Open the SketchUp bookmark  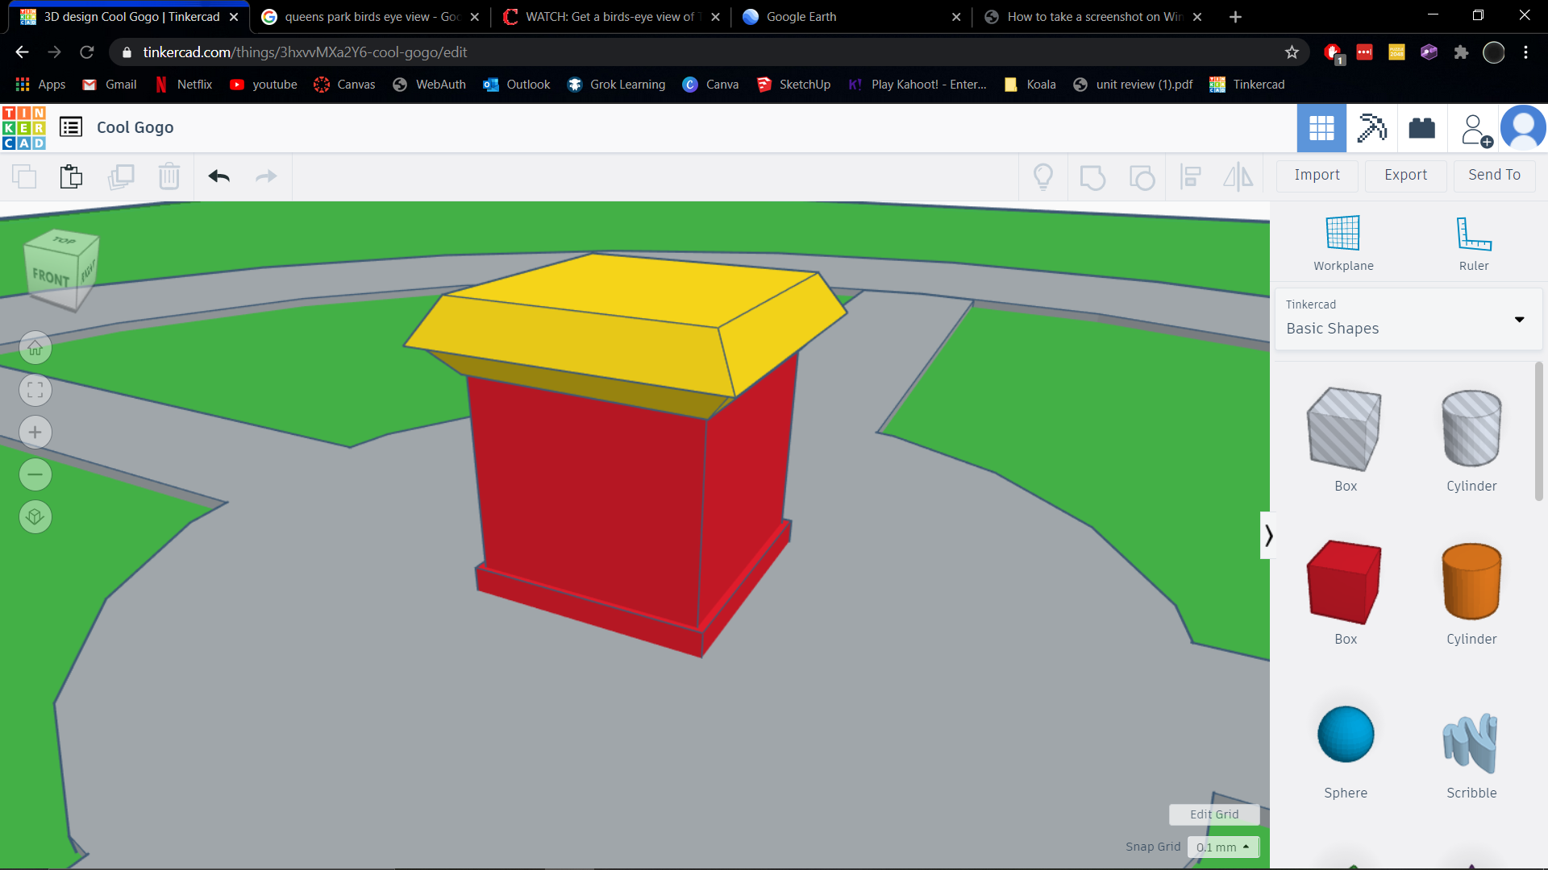click(x=793, y=85)
